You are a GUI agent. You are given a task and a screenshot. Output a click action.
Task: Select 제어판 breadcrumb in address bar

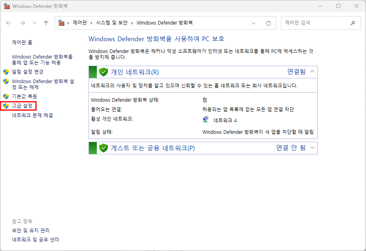click(79, 23)
